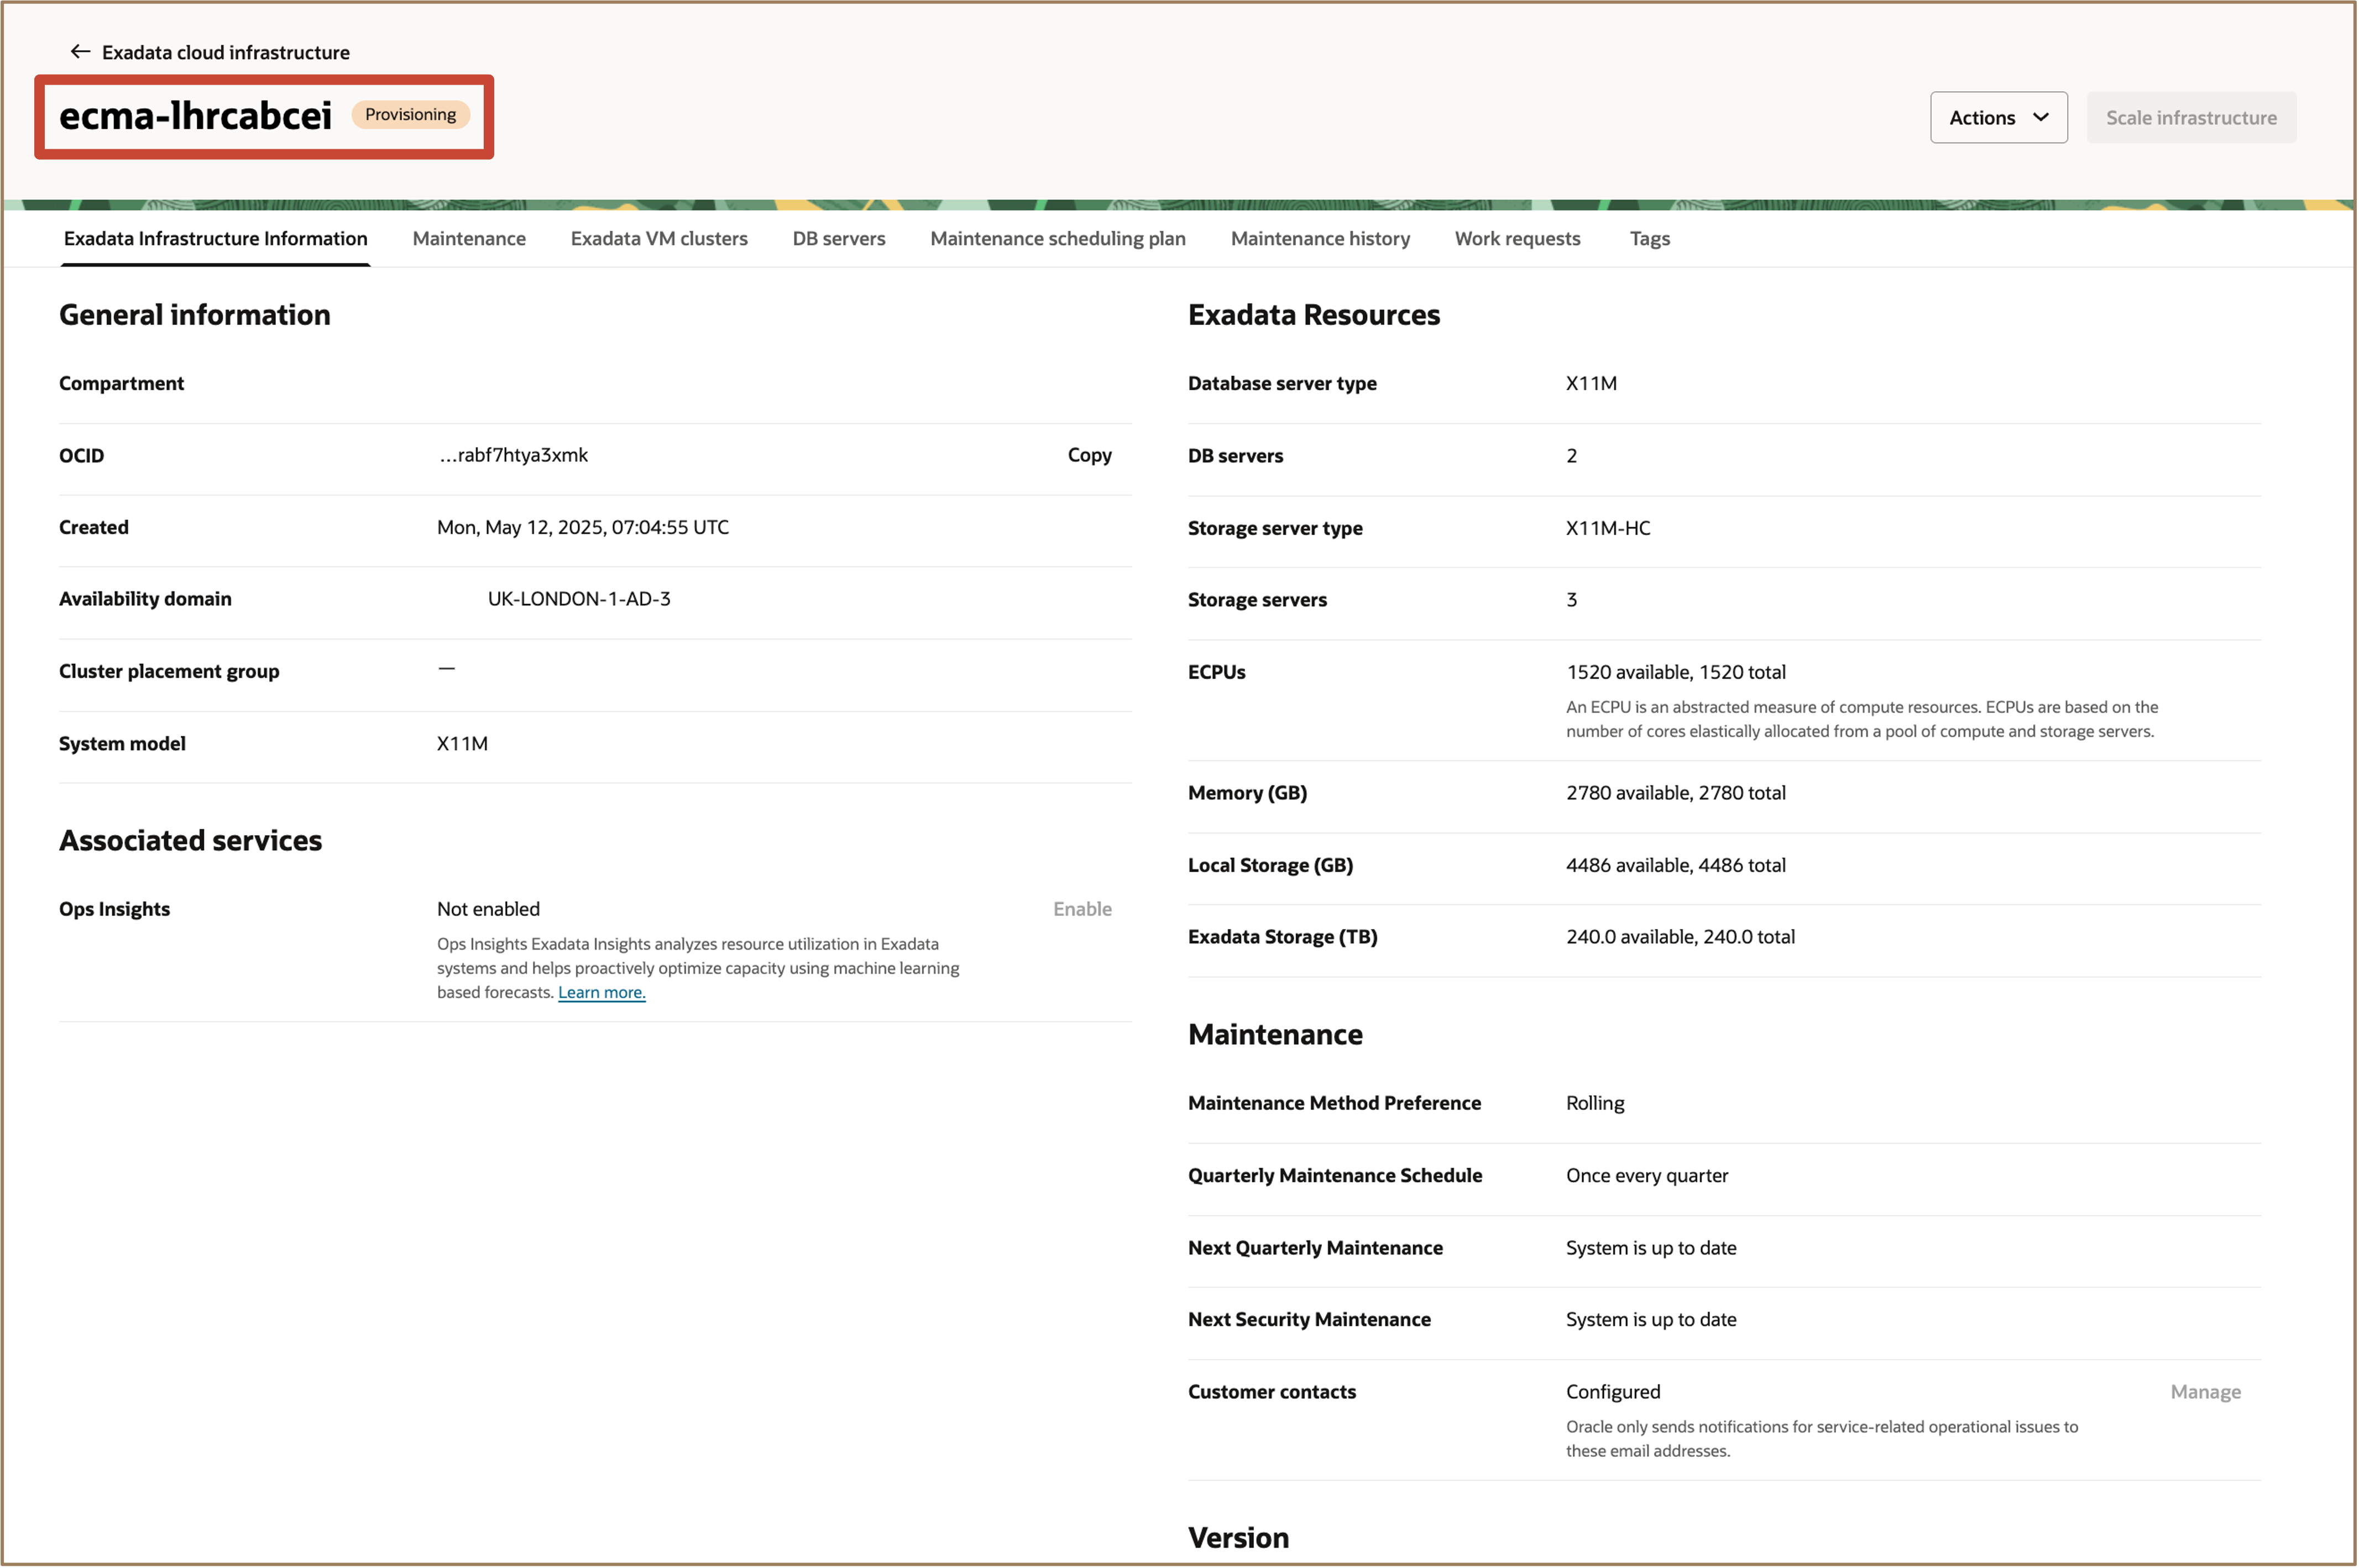Viewport: 2359px width, 1568px height.
Task: Click the back arrow to Exadata cloud infrastructure
Action: click(x=80, y=51)
